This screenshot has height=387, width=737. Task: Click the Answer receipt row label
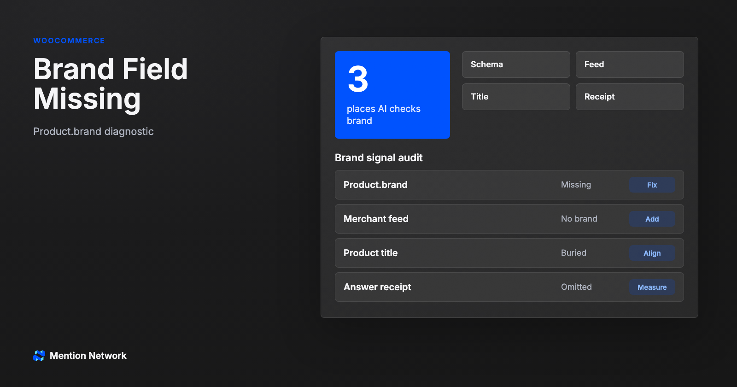[377, 287]
